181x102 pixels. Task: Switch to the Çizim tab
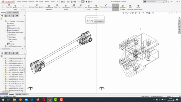pyautogui.click(x=9, y=12)
